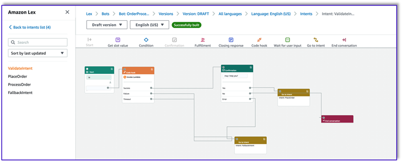Edit the Go to intent PlaceOrder node
Image resolution: width=402 pixels, height=162 pixels.
[307, 91]
